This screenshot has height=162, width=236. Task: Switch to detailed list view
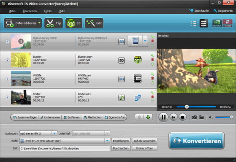(x=204, y=24)
